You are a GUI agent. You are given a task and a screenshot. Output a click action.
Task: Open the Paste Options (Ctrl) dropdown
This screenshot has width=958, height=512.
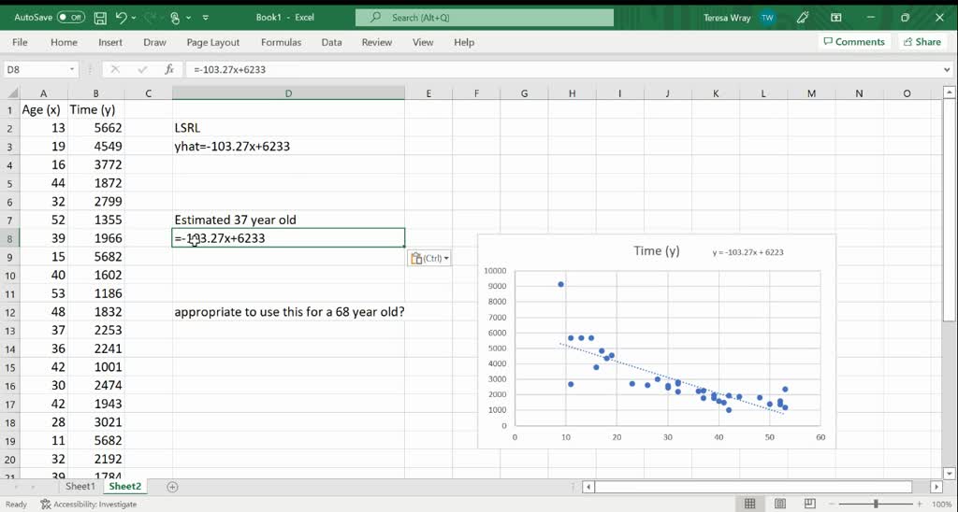(x=429, y=258)
